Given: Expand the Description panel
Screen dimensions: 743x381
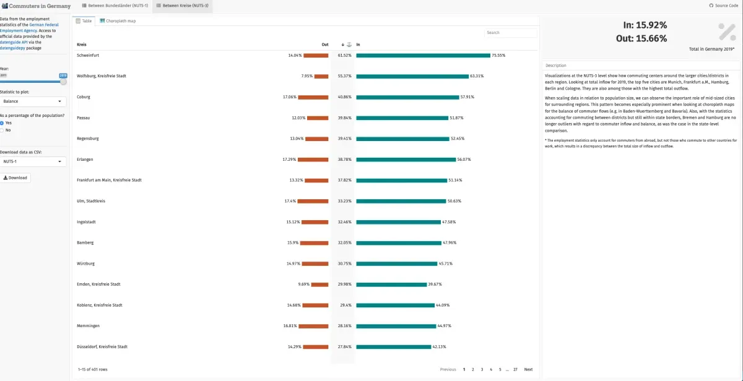Looking at the screenshot, I should click(x=638, y=66).
